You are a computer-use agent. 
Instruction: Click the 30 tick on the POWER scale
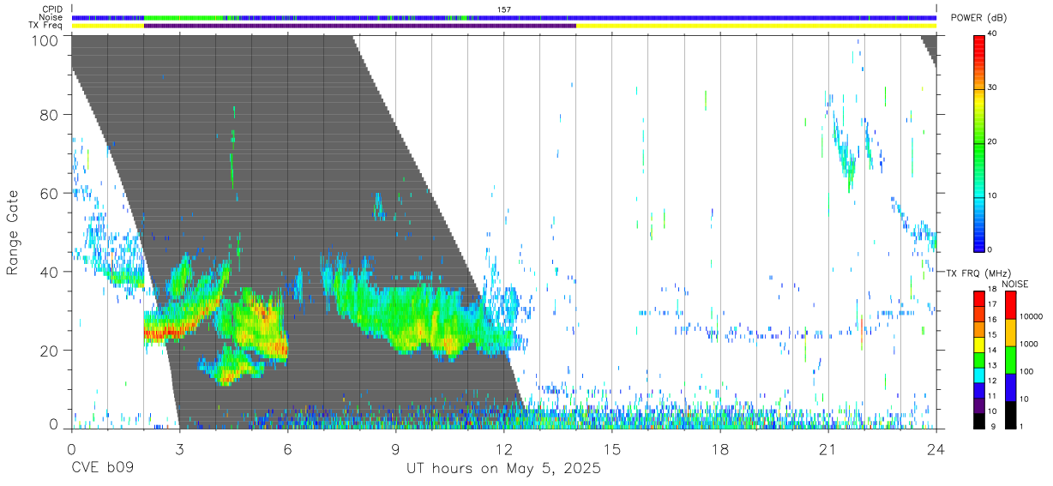(994, 87)
